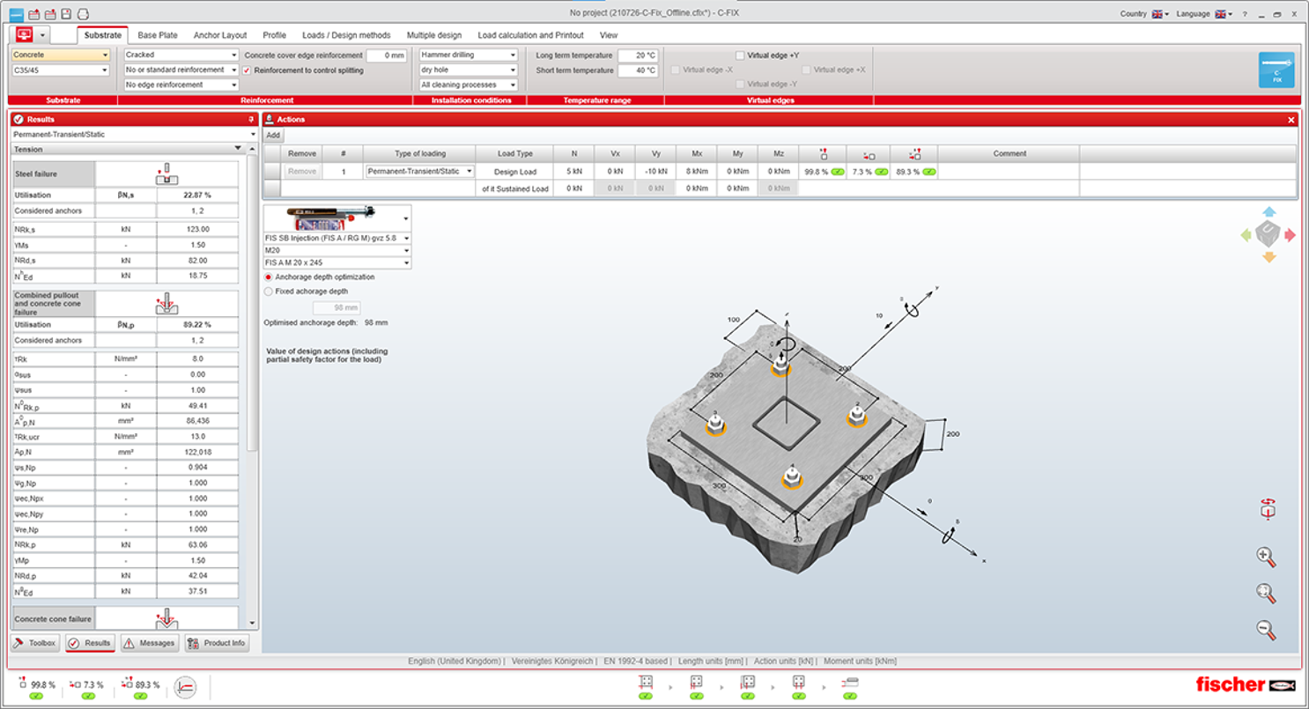This screenshot has height=709, width=1309.
Task: Click the Add button in the Actions panel
Action: pos(273,135)
